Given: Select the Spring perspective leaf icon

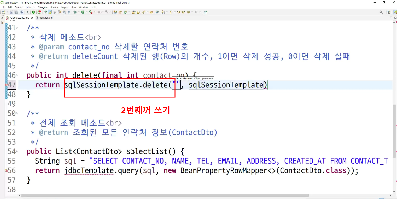Looking at the screenshot, I should (395, 12).
